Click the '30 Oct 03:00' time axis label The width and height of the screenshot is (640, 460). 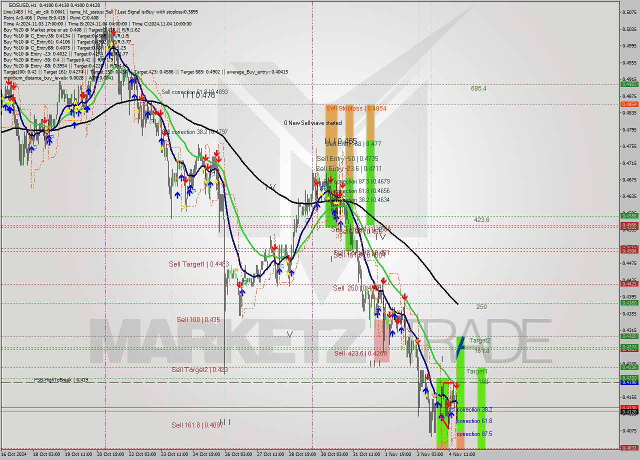334,454
